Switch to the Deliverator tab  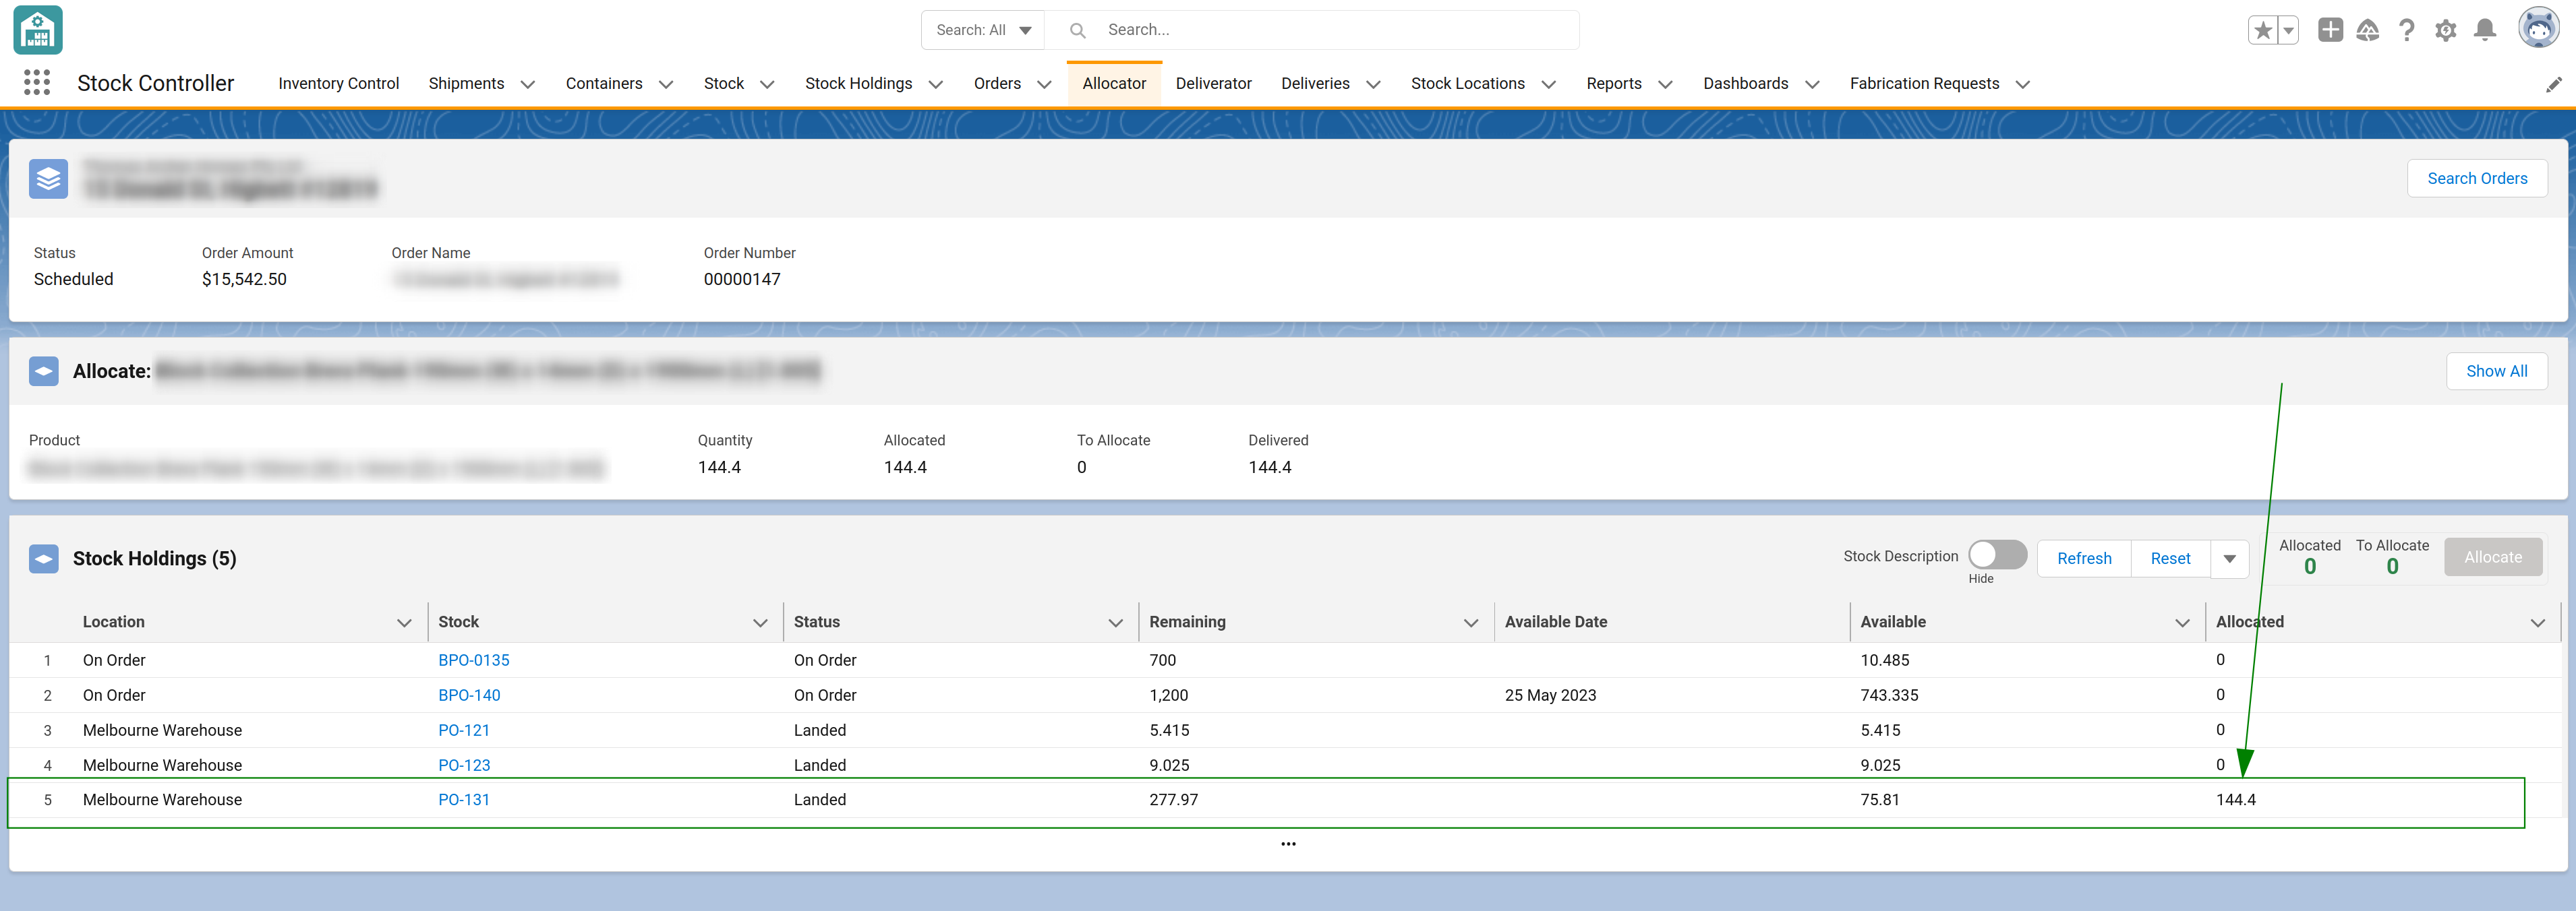point(1213,84)
